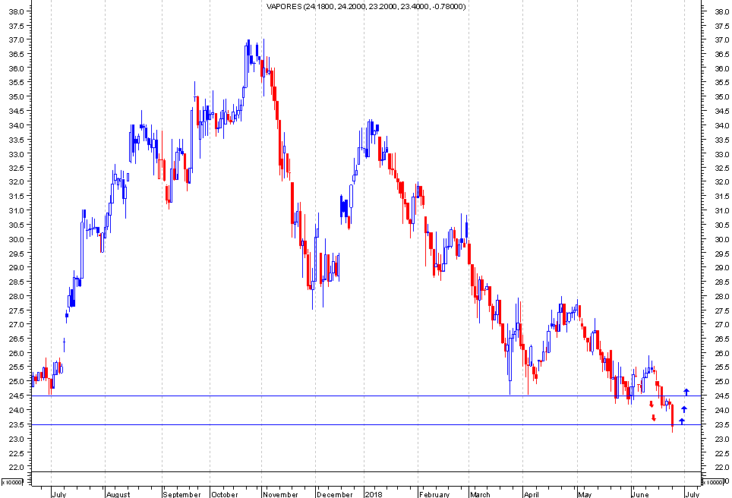The image size is (732, 498).
Task: Click the 22.0 price label on left axis
Action: (17, 467)
